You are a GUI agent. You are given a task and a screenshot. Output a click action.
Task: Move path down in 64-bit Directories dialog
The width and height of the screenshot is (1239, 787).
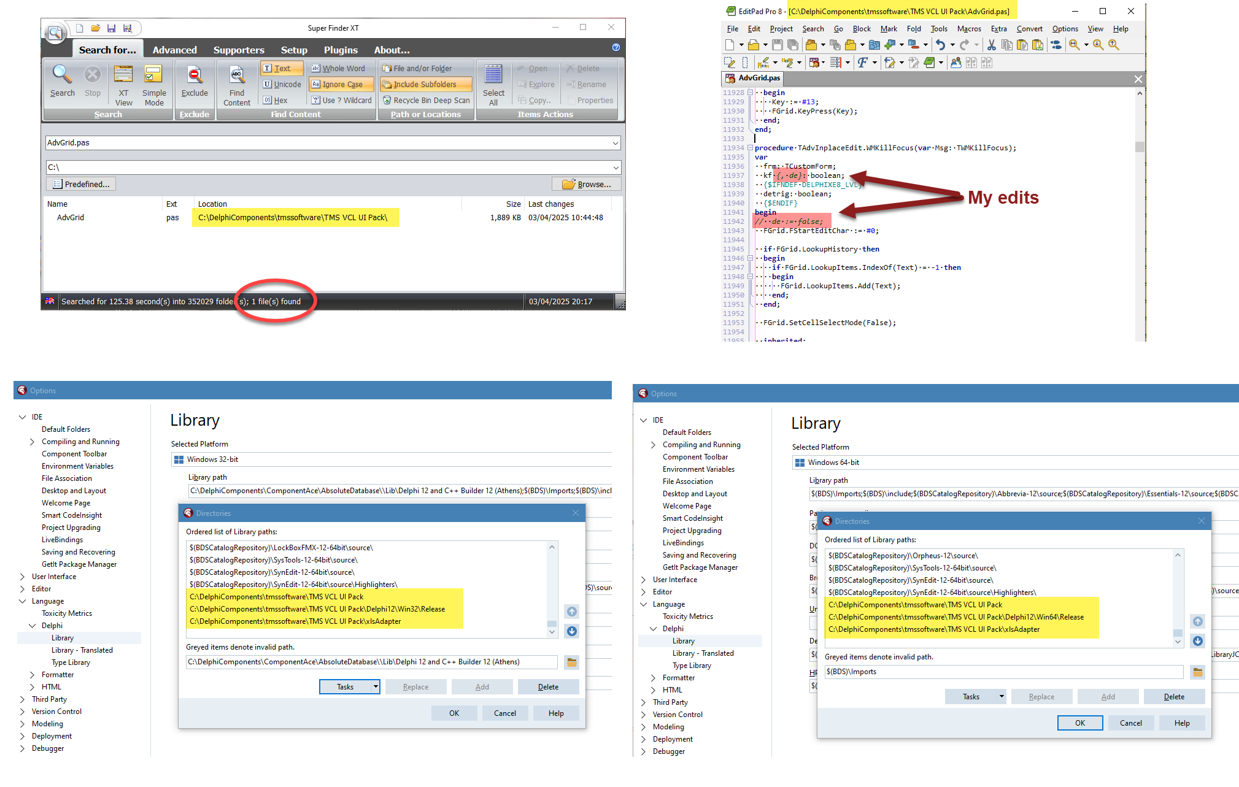1197,641
